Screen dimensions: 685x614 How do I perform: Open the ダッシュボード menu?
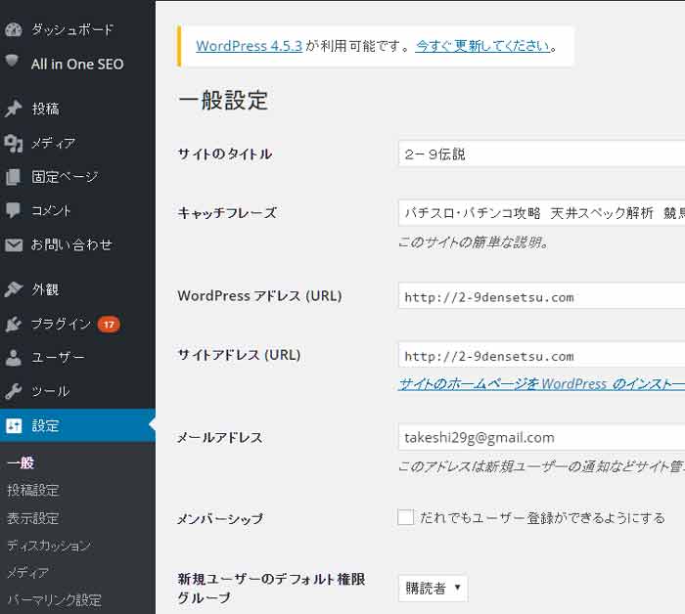[x=72, y=29]
